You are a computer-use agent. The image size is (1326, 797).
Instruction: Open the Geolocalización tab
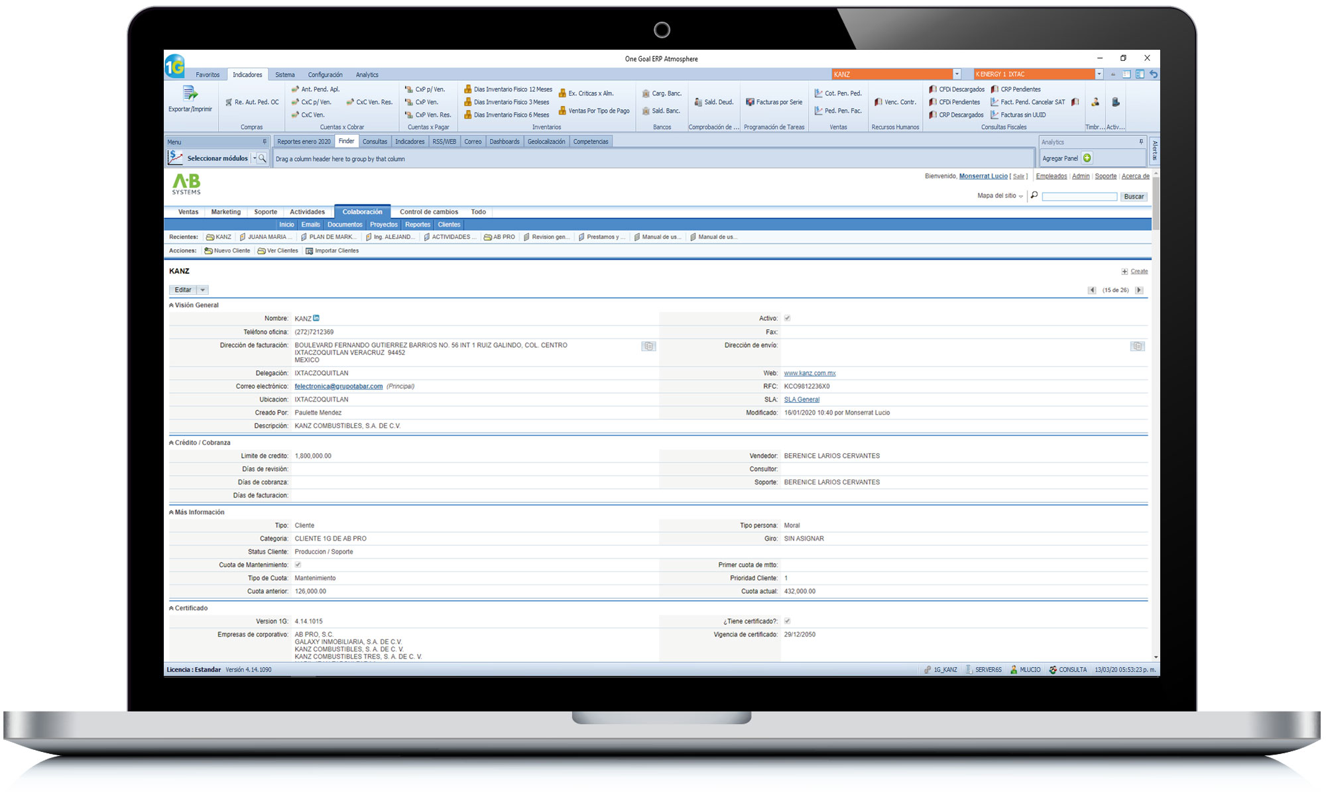[x=546, y=141]
